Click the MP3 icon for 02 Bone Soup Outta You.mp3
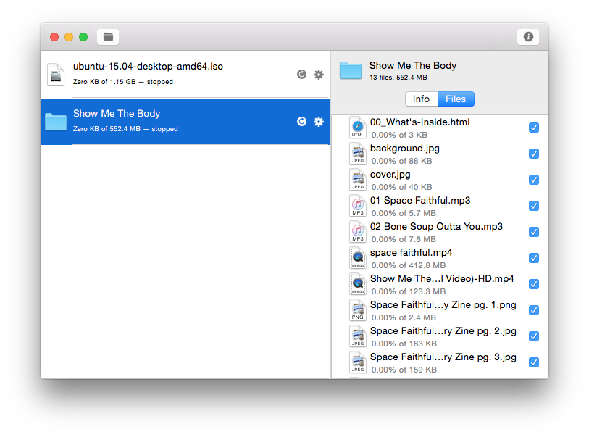This screenshot has height=437, width=589. (358, 232)
